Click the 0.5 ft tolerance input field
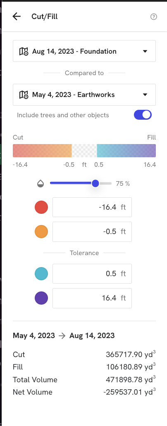Viewport: 167px width, 426px height. coord(92,274)
